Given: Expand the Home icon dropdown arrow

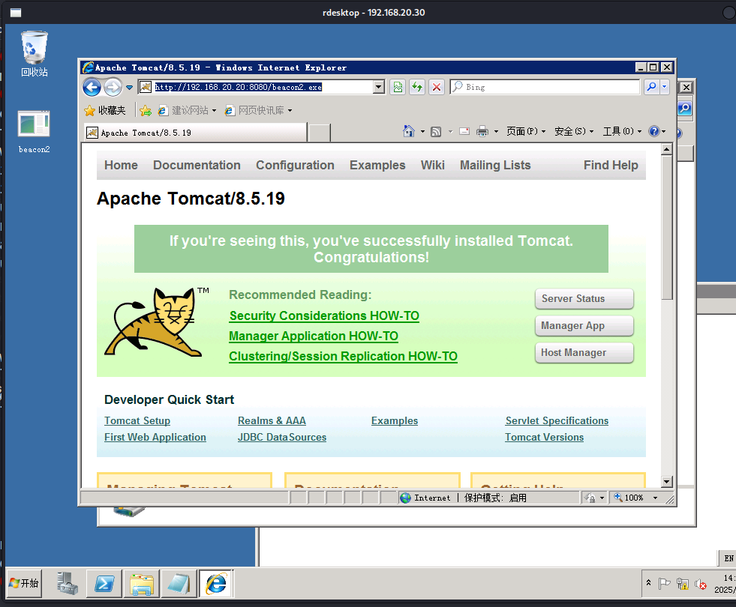Looking at the screenshot, I should 422,132.
